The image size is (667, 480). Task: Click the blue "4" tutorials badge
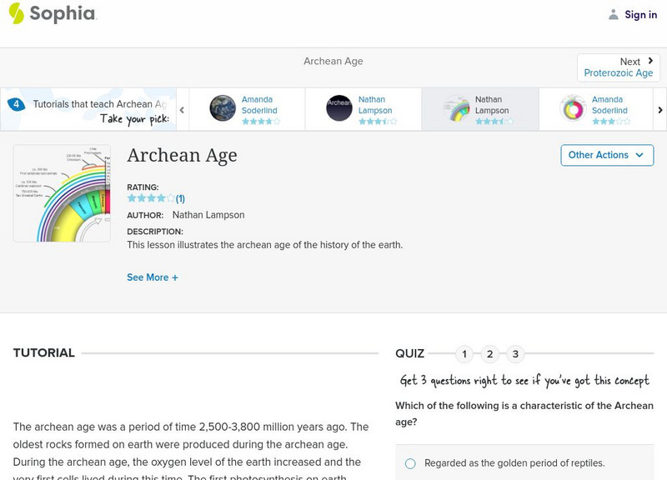click(17, 104)
